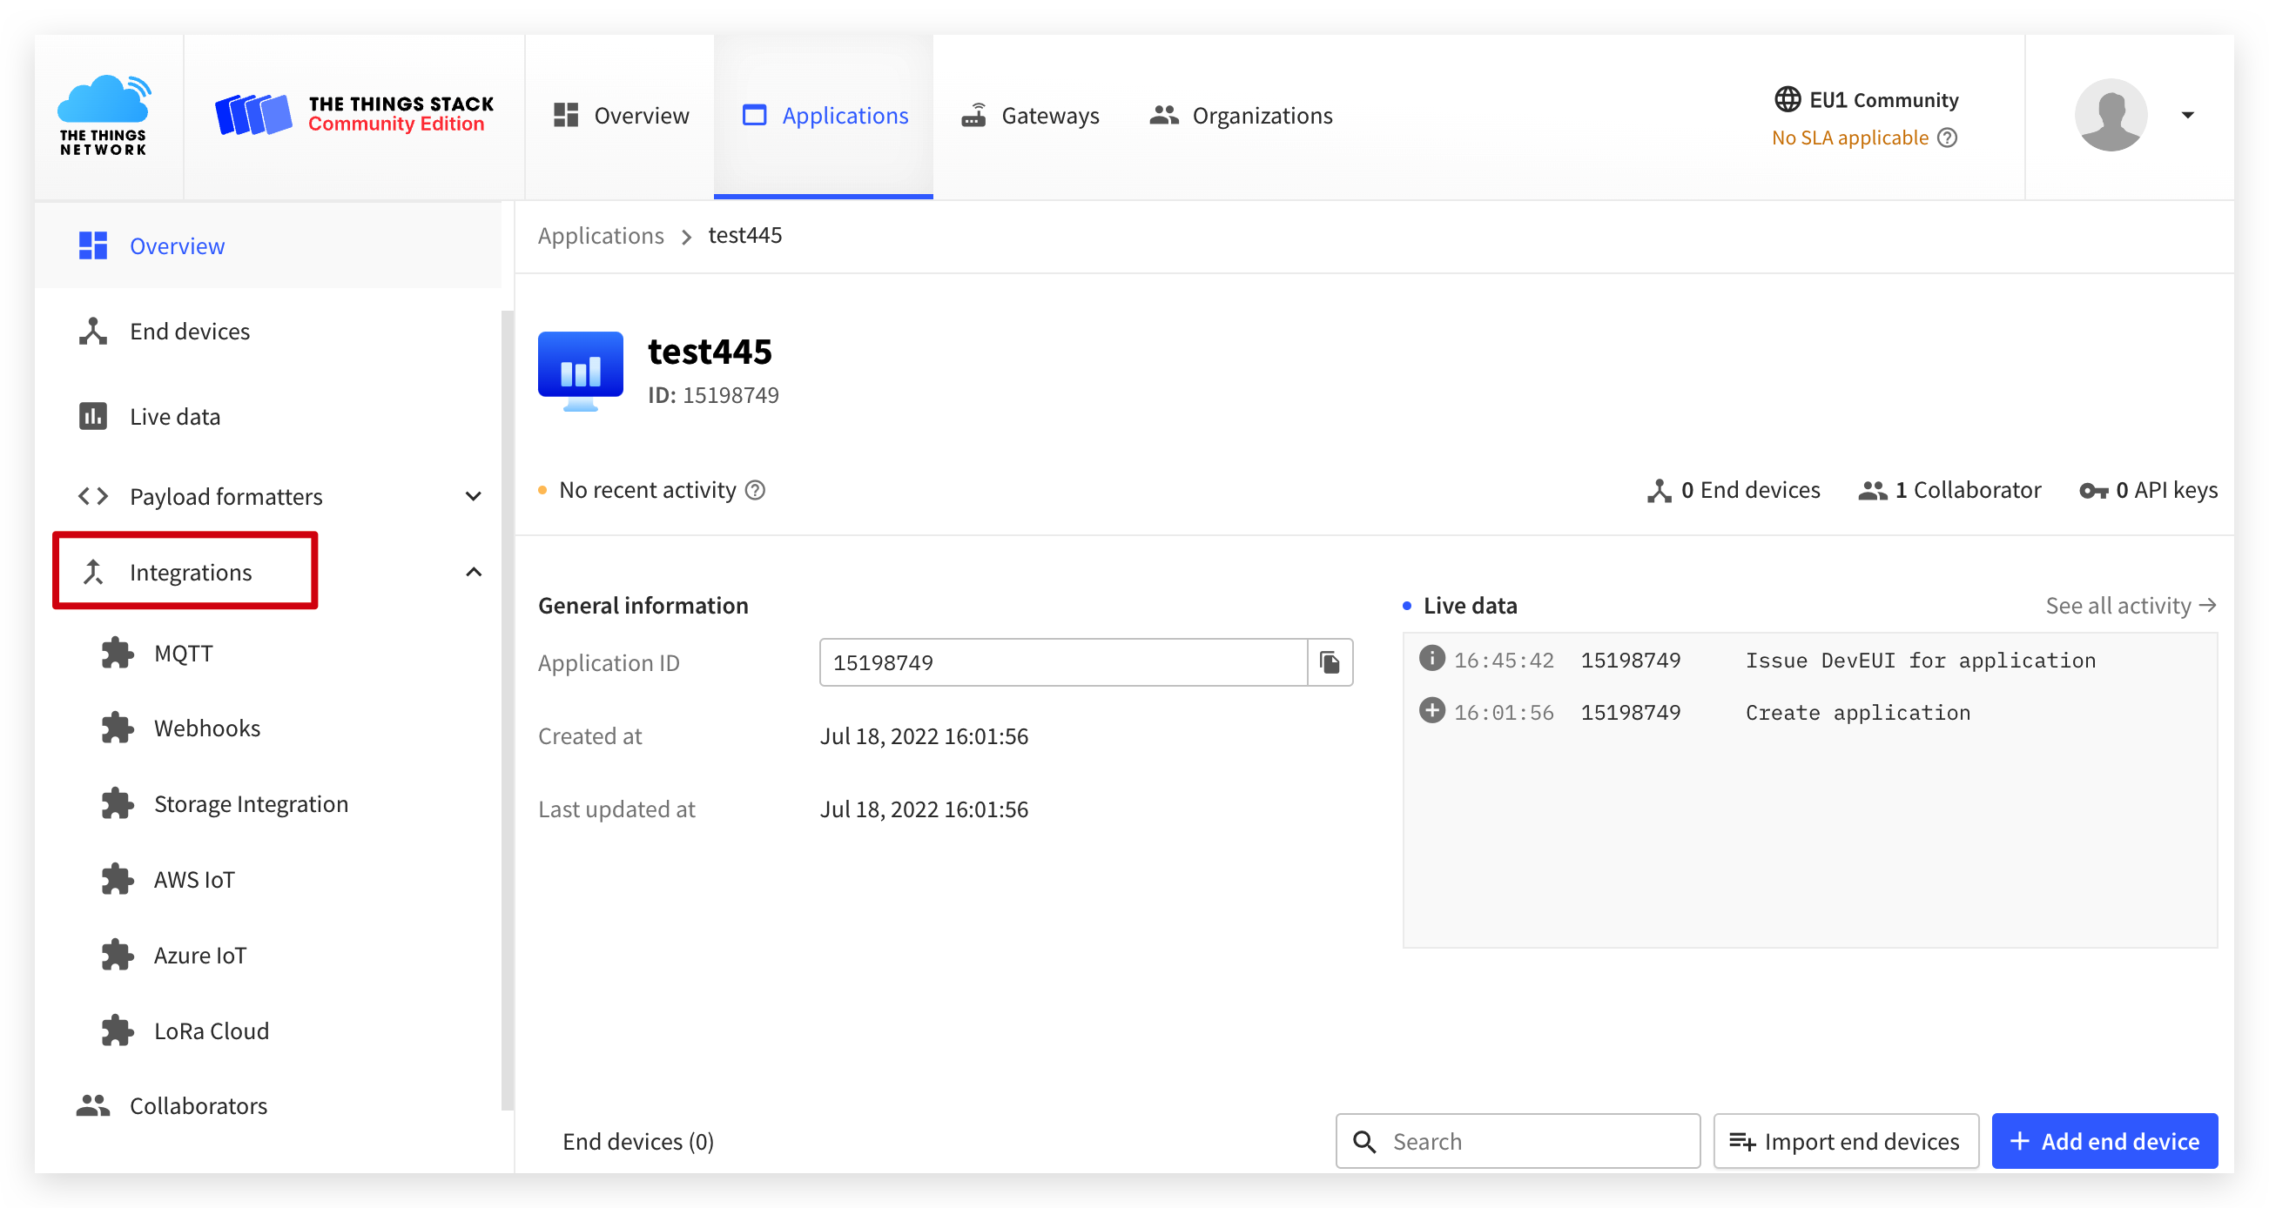Click the Integrations merge icon
Screen dimensions: 2269x1208
click(x=92, y=572)
